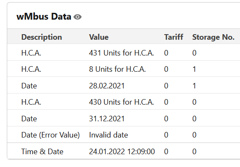Click the 31.12.2021 date value
The height and width of the screenshot is (167, 240).
(x=107, y=119)
